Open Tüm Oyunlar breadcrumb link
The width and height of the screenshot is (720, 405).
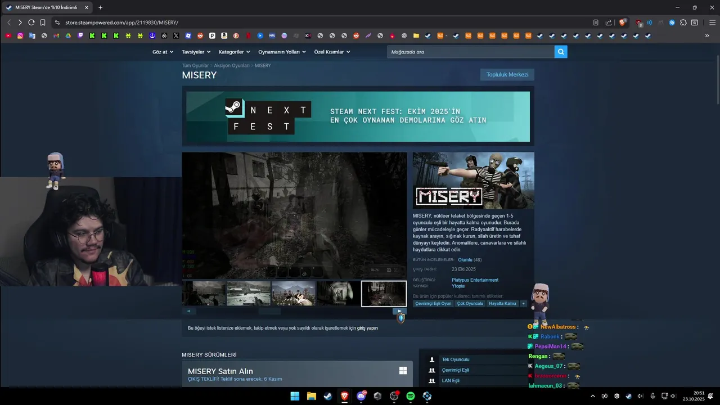(195, 65)
